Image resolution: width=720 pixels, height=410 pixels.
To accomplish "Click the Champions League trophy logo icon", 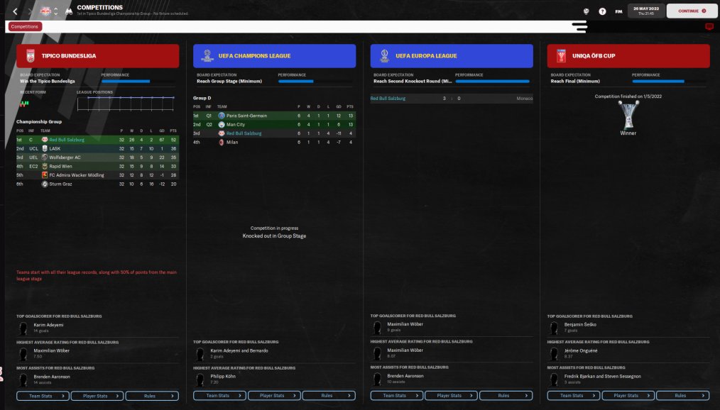I will pyautogui.click(x=207, y=56).
